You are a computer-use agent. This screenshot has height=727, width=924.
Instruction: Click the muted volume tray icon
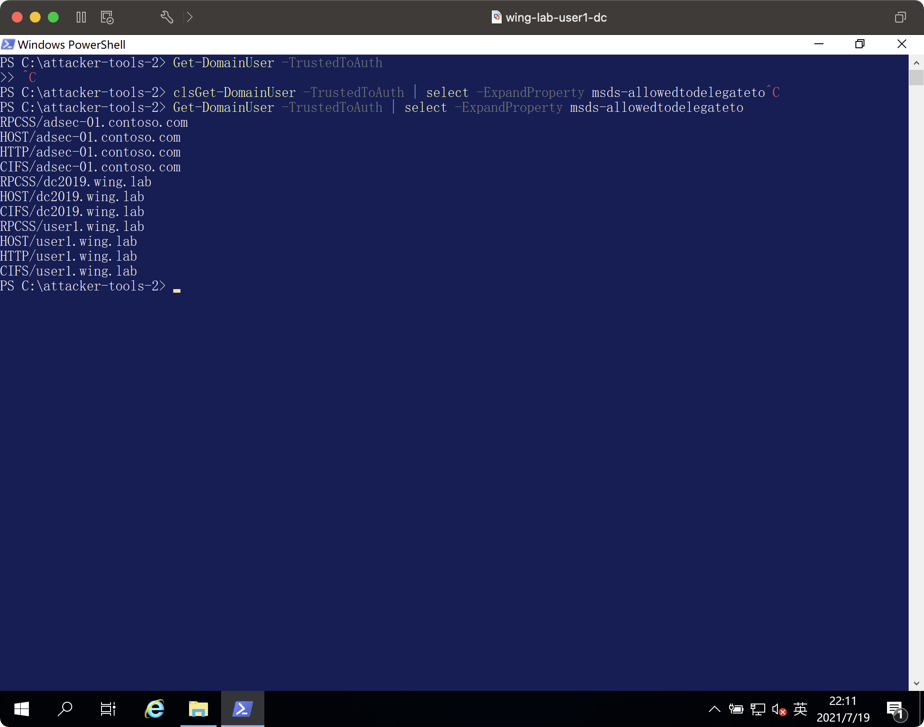click(x=779, y=709)
